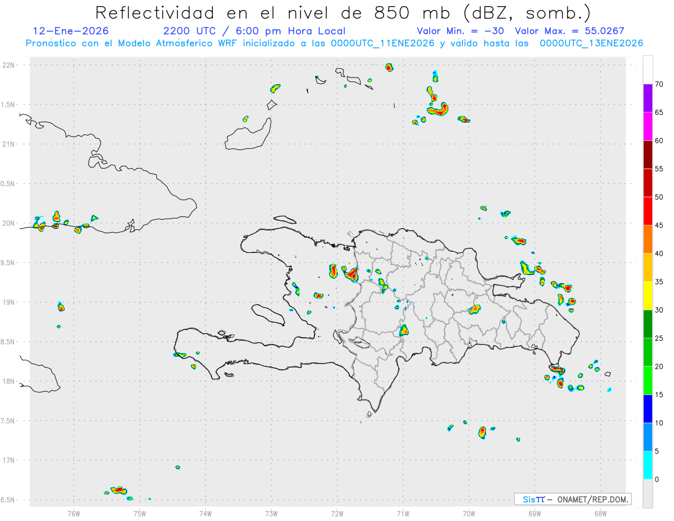
Task: Click the cyan 0-5 dBZ color band
Action: [648, 465]
